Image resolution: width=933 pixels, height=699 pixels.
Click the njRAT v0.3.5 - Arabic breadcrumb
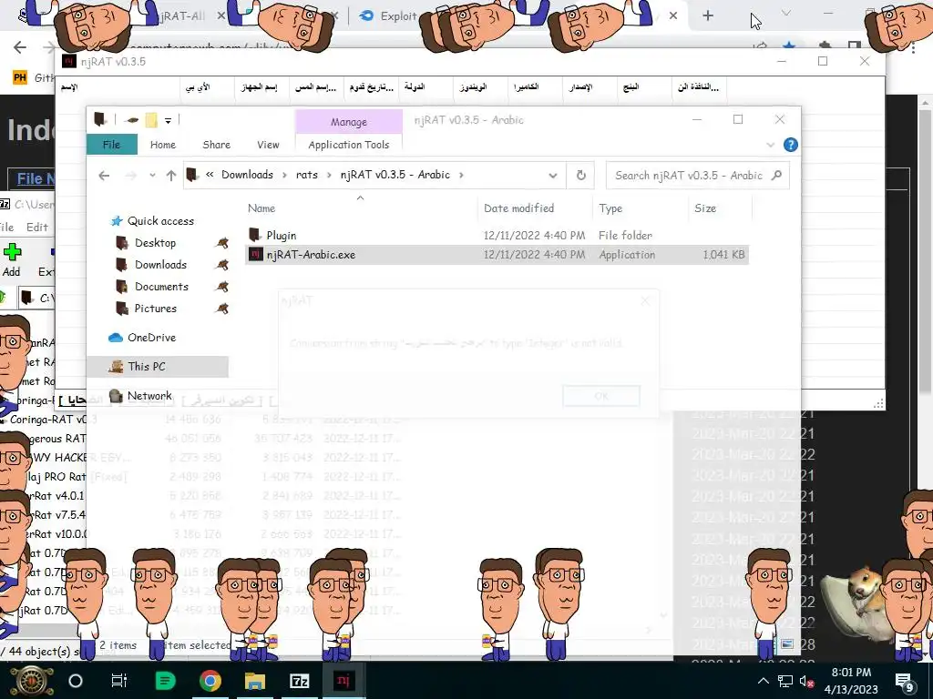pyautogui.click(x=395, y=175)
